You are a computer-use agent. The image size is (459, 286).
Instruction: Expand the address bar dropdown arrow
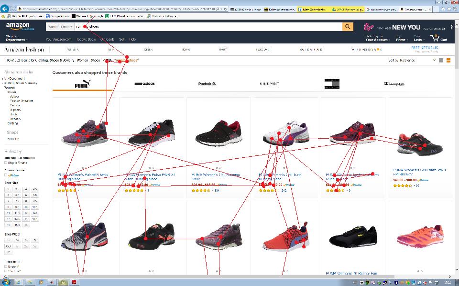[221, 9]
